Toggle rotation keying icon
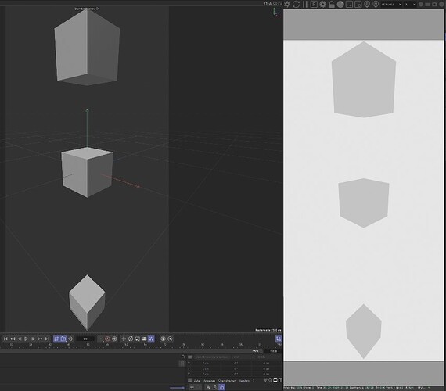The width and height of the screenshot is (446, 391). (x=131, y=339)
